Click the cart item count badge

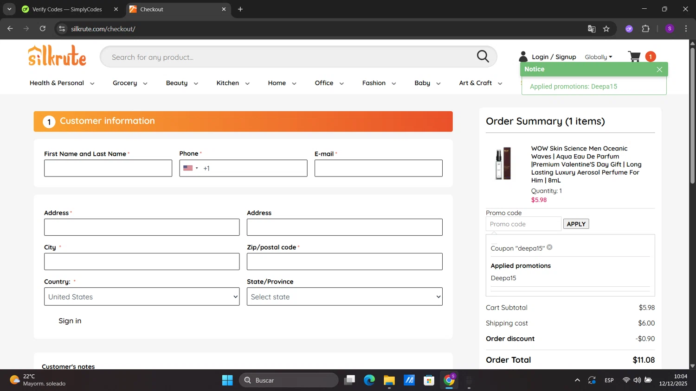(651, 57)
